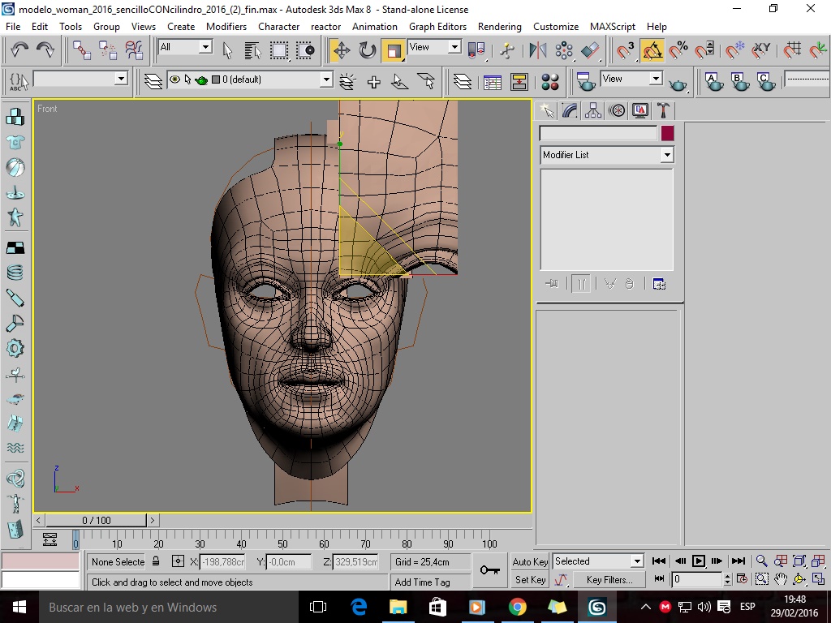
Task: Toggle the selection lock padlock
Action: tap(156, 561)
